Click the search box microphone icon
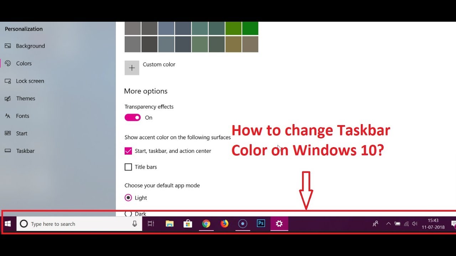 click(135, 224)
